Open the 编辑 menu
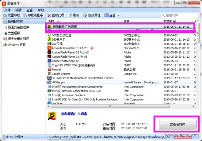The image size is (202, 141). (18, 10)
